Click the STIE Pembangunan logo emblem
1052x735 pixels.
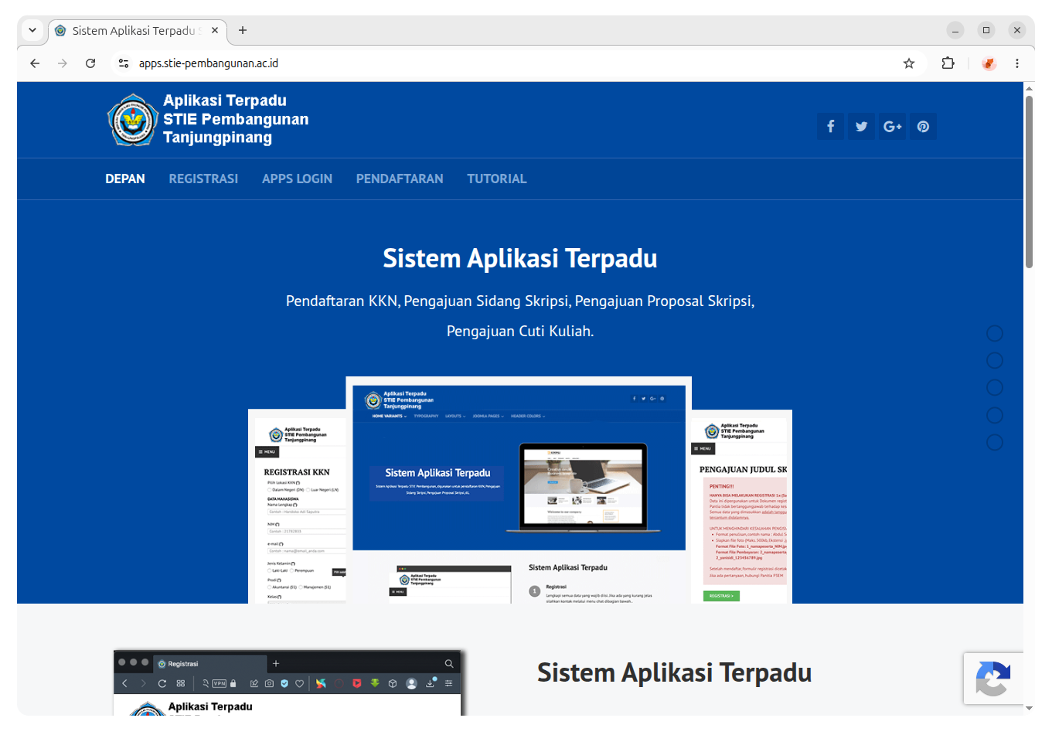(x=133, y=120)
